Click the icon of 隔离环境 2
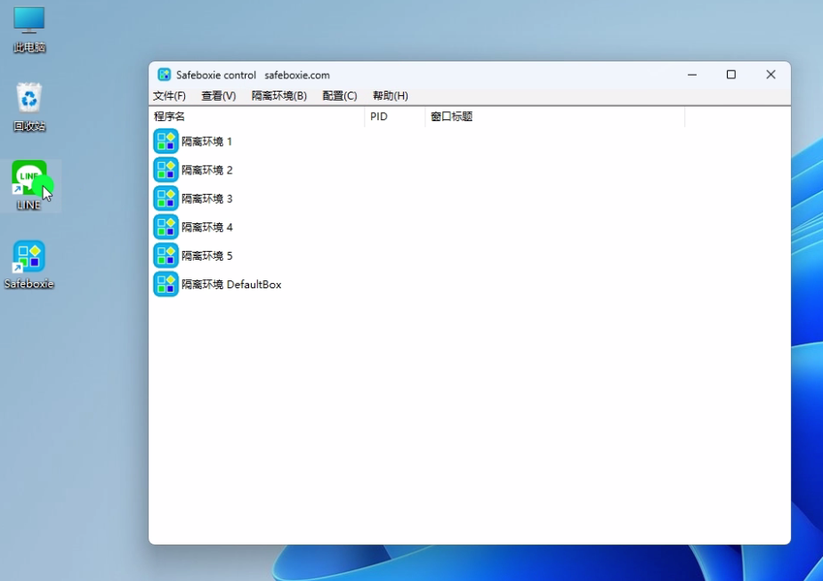Viewport: 823px width, 581px height. (165, 170)
